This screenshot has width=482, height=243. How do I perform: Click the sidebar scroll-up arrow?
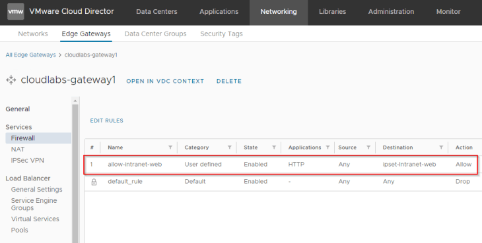75,101
